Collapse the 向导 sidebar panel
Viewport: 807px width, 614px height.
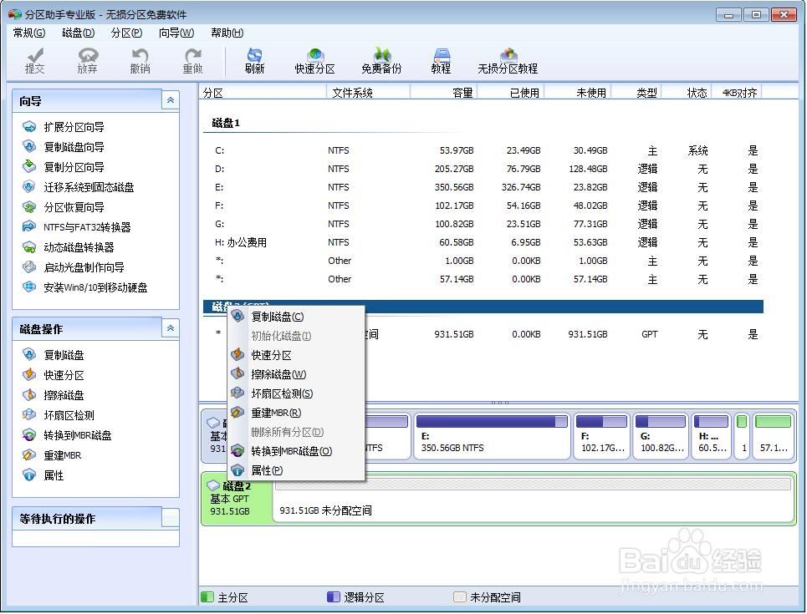pos(170,99)
